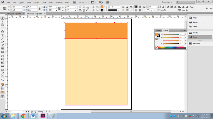The width and height of the screenshot is (213, 119).
Task: Open Google Chrome from the taskbar
Action: pos(23,116)
